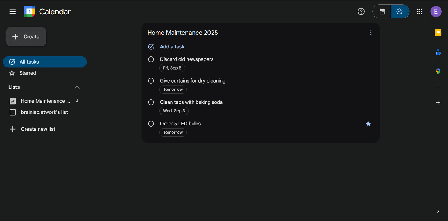Switch to Calendar view icon
Screen dimensions: 448x221
pyautogui.click(x=382, y=11)
